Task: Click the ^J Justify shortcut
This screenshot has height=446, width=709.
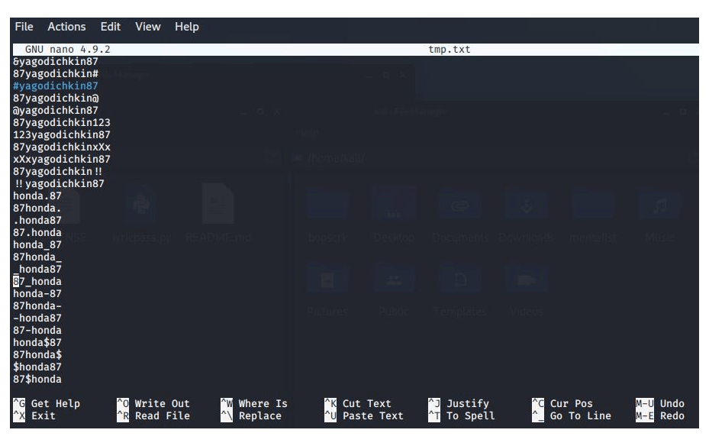Action: click(459, 403)
